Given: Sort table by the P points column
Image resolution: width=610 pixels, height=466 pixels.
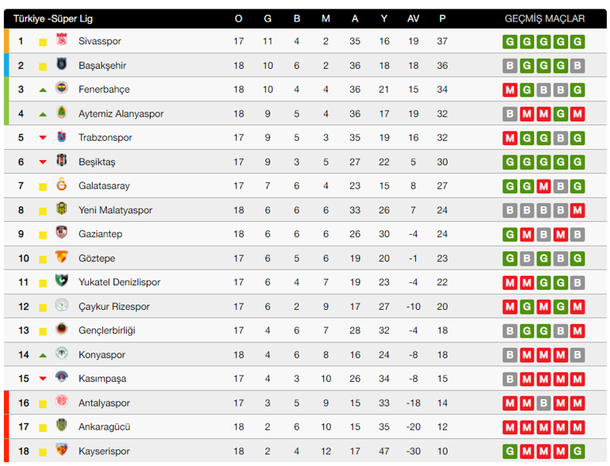Looking at the screenshot, I should (442, 18).
